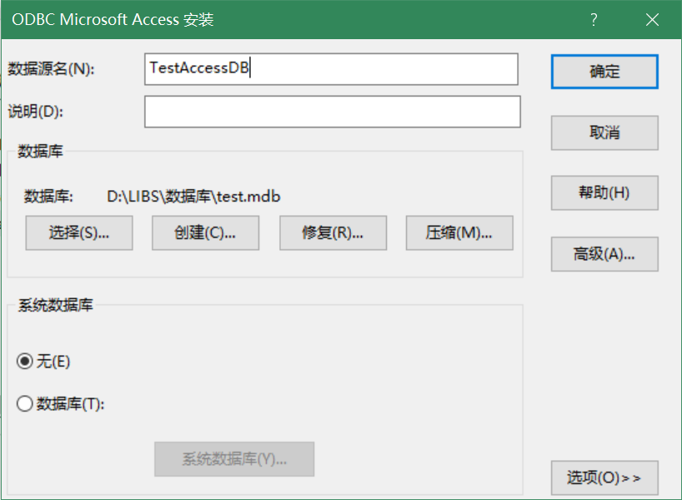Screen dimensions: 682x500
Task: Click the 说明(D): label
Action: click(36, 112)
